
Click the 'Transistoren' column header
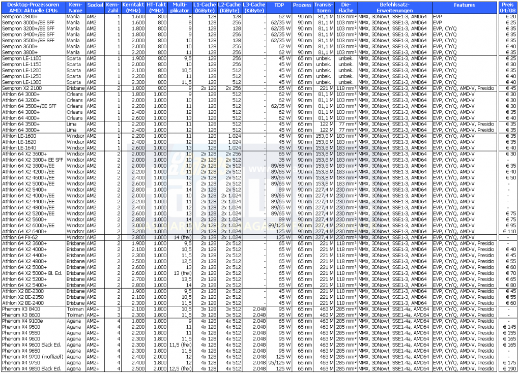(x=324, y=8)
